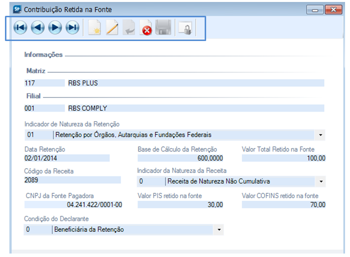Click text Beneficiária da Retenção

click(x=89, y=229)
